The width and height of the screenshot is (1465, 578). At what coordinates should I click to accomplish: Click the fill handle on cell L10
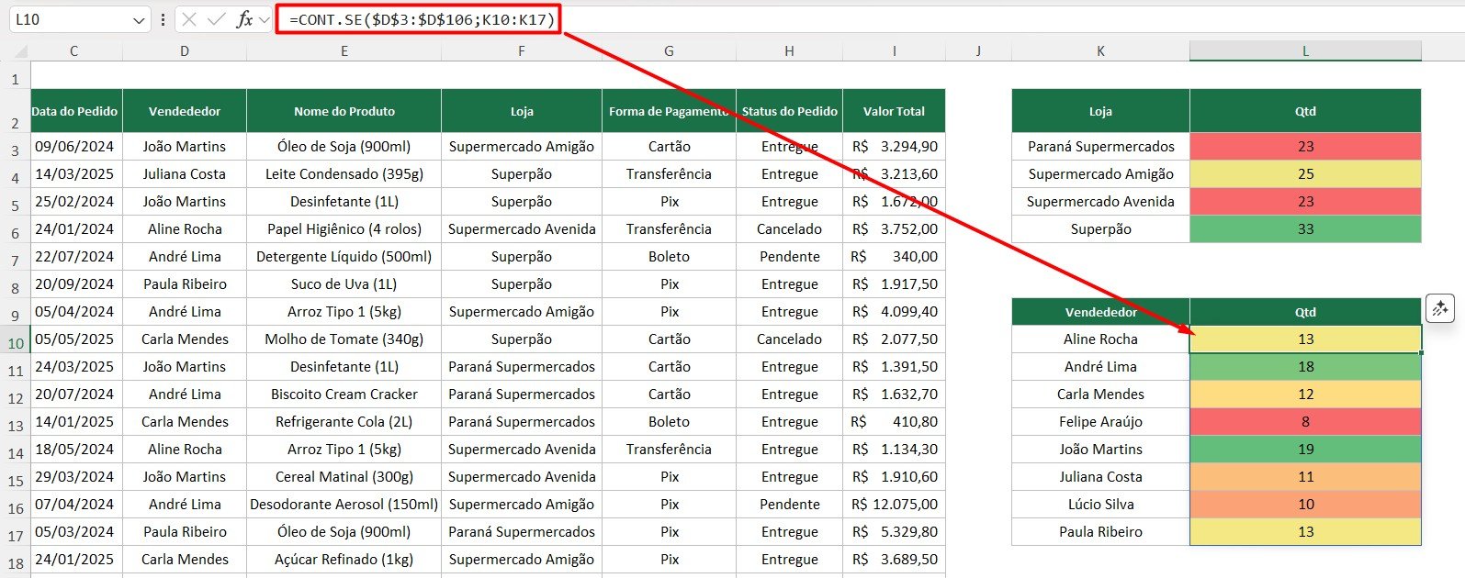[x=1421, y=352]
